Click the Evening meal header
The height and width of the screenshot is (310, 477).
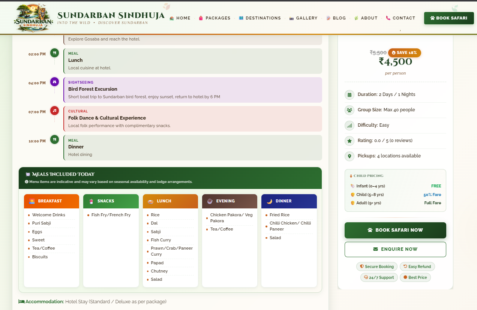tap(229, 201)
